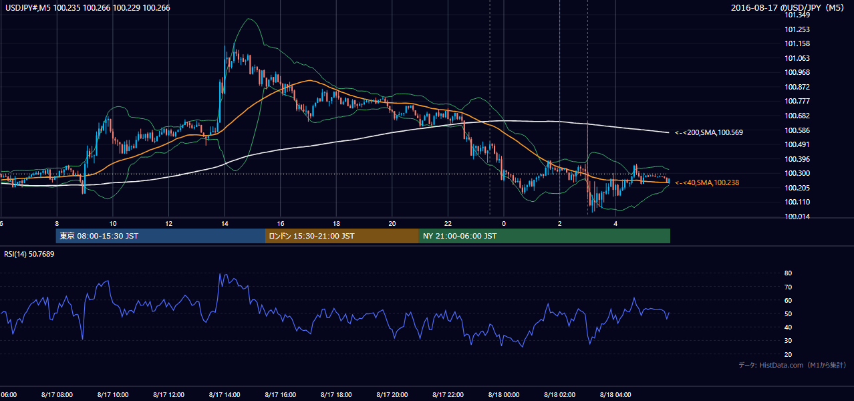Click the RSI 60 level label

pyautogui.click(x=788, y=300)
